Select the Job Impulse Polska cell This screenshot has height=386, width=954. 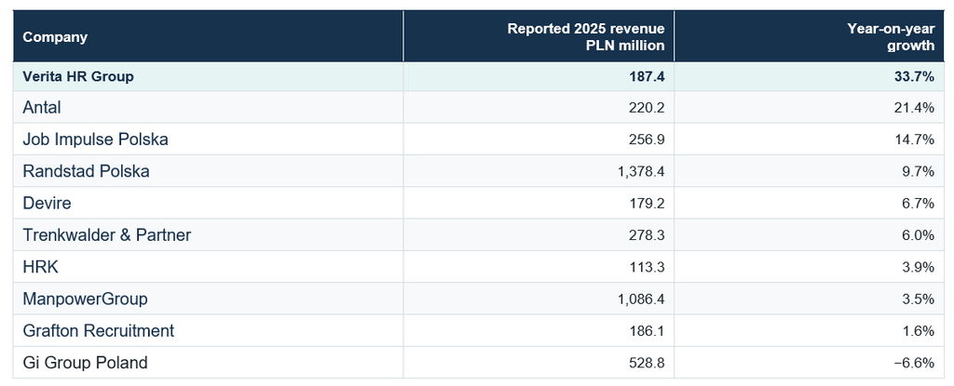208,140
